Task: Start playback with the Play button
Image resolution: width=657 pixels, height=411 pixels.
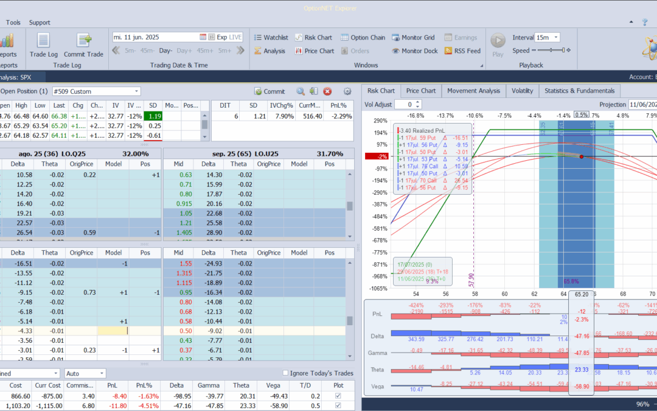Action: tap(498, 45)
